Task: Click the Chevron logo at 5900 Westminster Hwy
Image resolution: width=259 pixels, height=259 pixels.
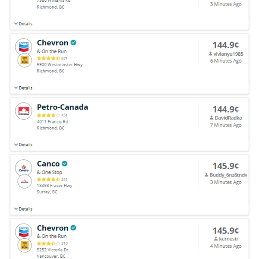Action: click(x=24, y=47)
